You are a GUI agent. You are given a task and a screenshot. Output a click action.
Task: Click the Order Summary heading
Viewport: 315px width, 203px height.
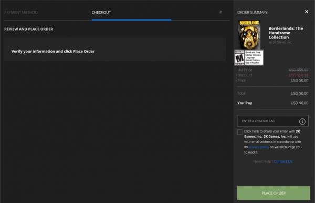point(253,13)
